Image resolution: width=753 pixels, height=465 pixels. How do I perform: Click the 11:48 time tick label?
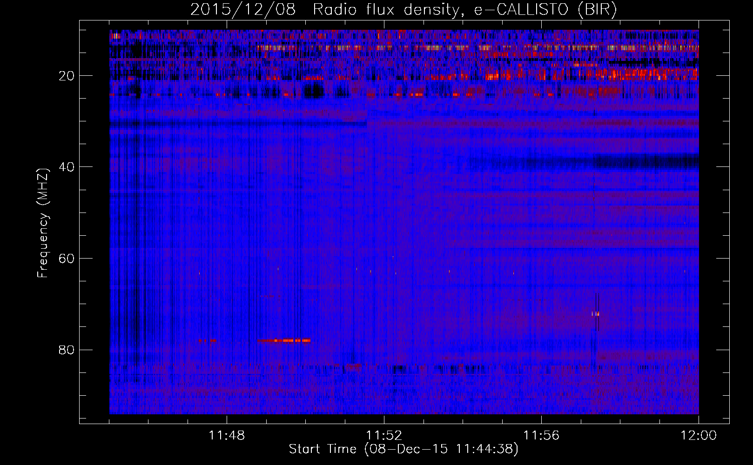click(227, 436)
